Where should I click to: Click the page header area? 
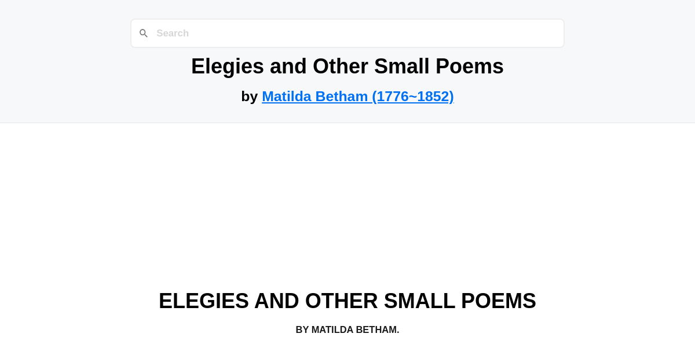[x=348, y=61]
